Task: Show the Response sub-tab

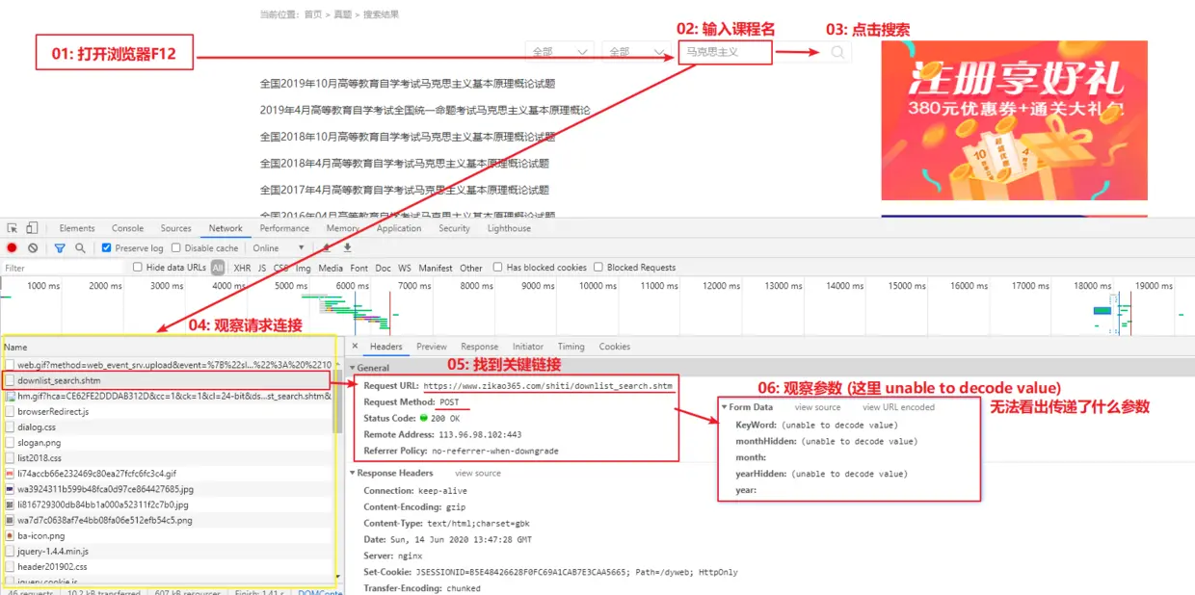Action: click(x=479, y=347)
